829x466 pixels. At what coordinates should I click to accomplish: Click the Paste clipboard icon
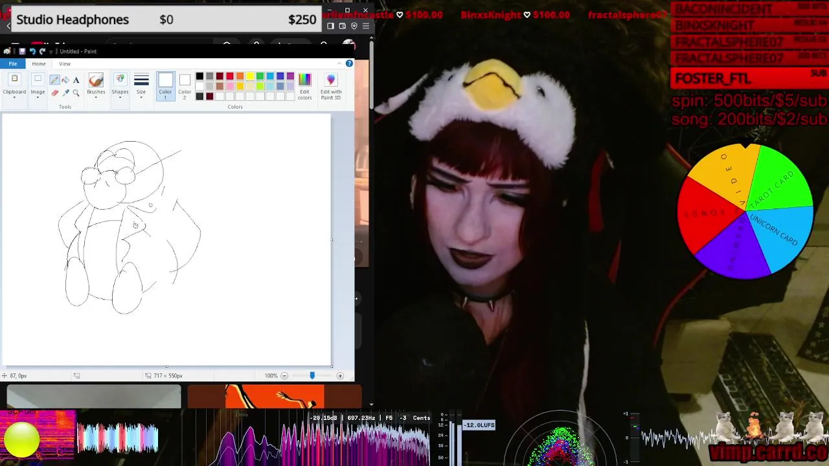[14, 79]
